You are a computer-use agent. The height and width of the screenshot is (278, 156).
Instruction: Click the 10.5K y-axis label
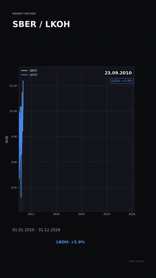(x=13, y=86)
